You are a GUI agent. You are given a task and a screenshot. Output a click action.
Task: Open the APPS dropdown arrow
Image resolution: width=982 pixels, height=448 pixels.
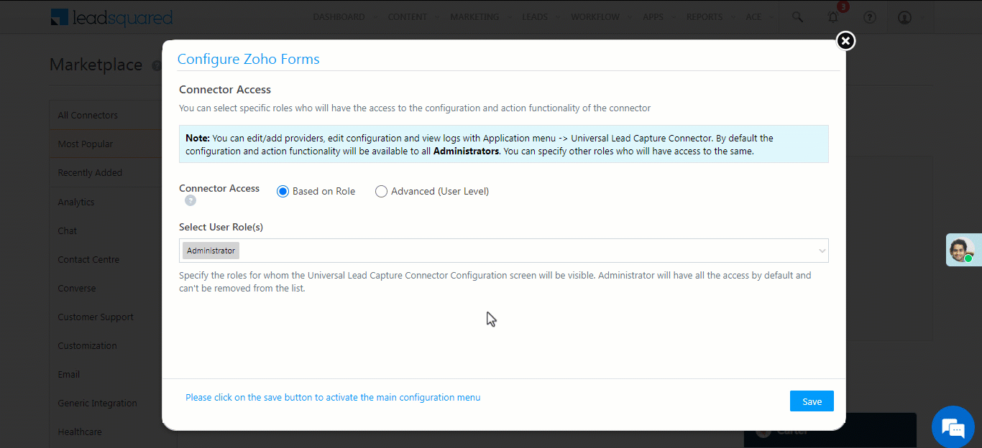pyautogui.click(x=673, y=17)
